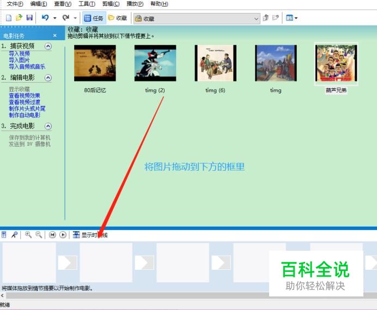377x310 pixels.
Task: Open the 播放(P) menu
Action: [135, 4]
